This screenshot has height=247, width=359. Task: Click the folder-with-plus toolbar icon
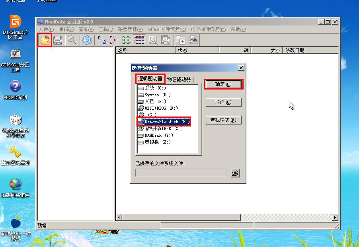(x=181, y=40)
